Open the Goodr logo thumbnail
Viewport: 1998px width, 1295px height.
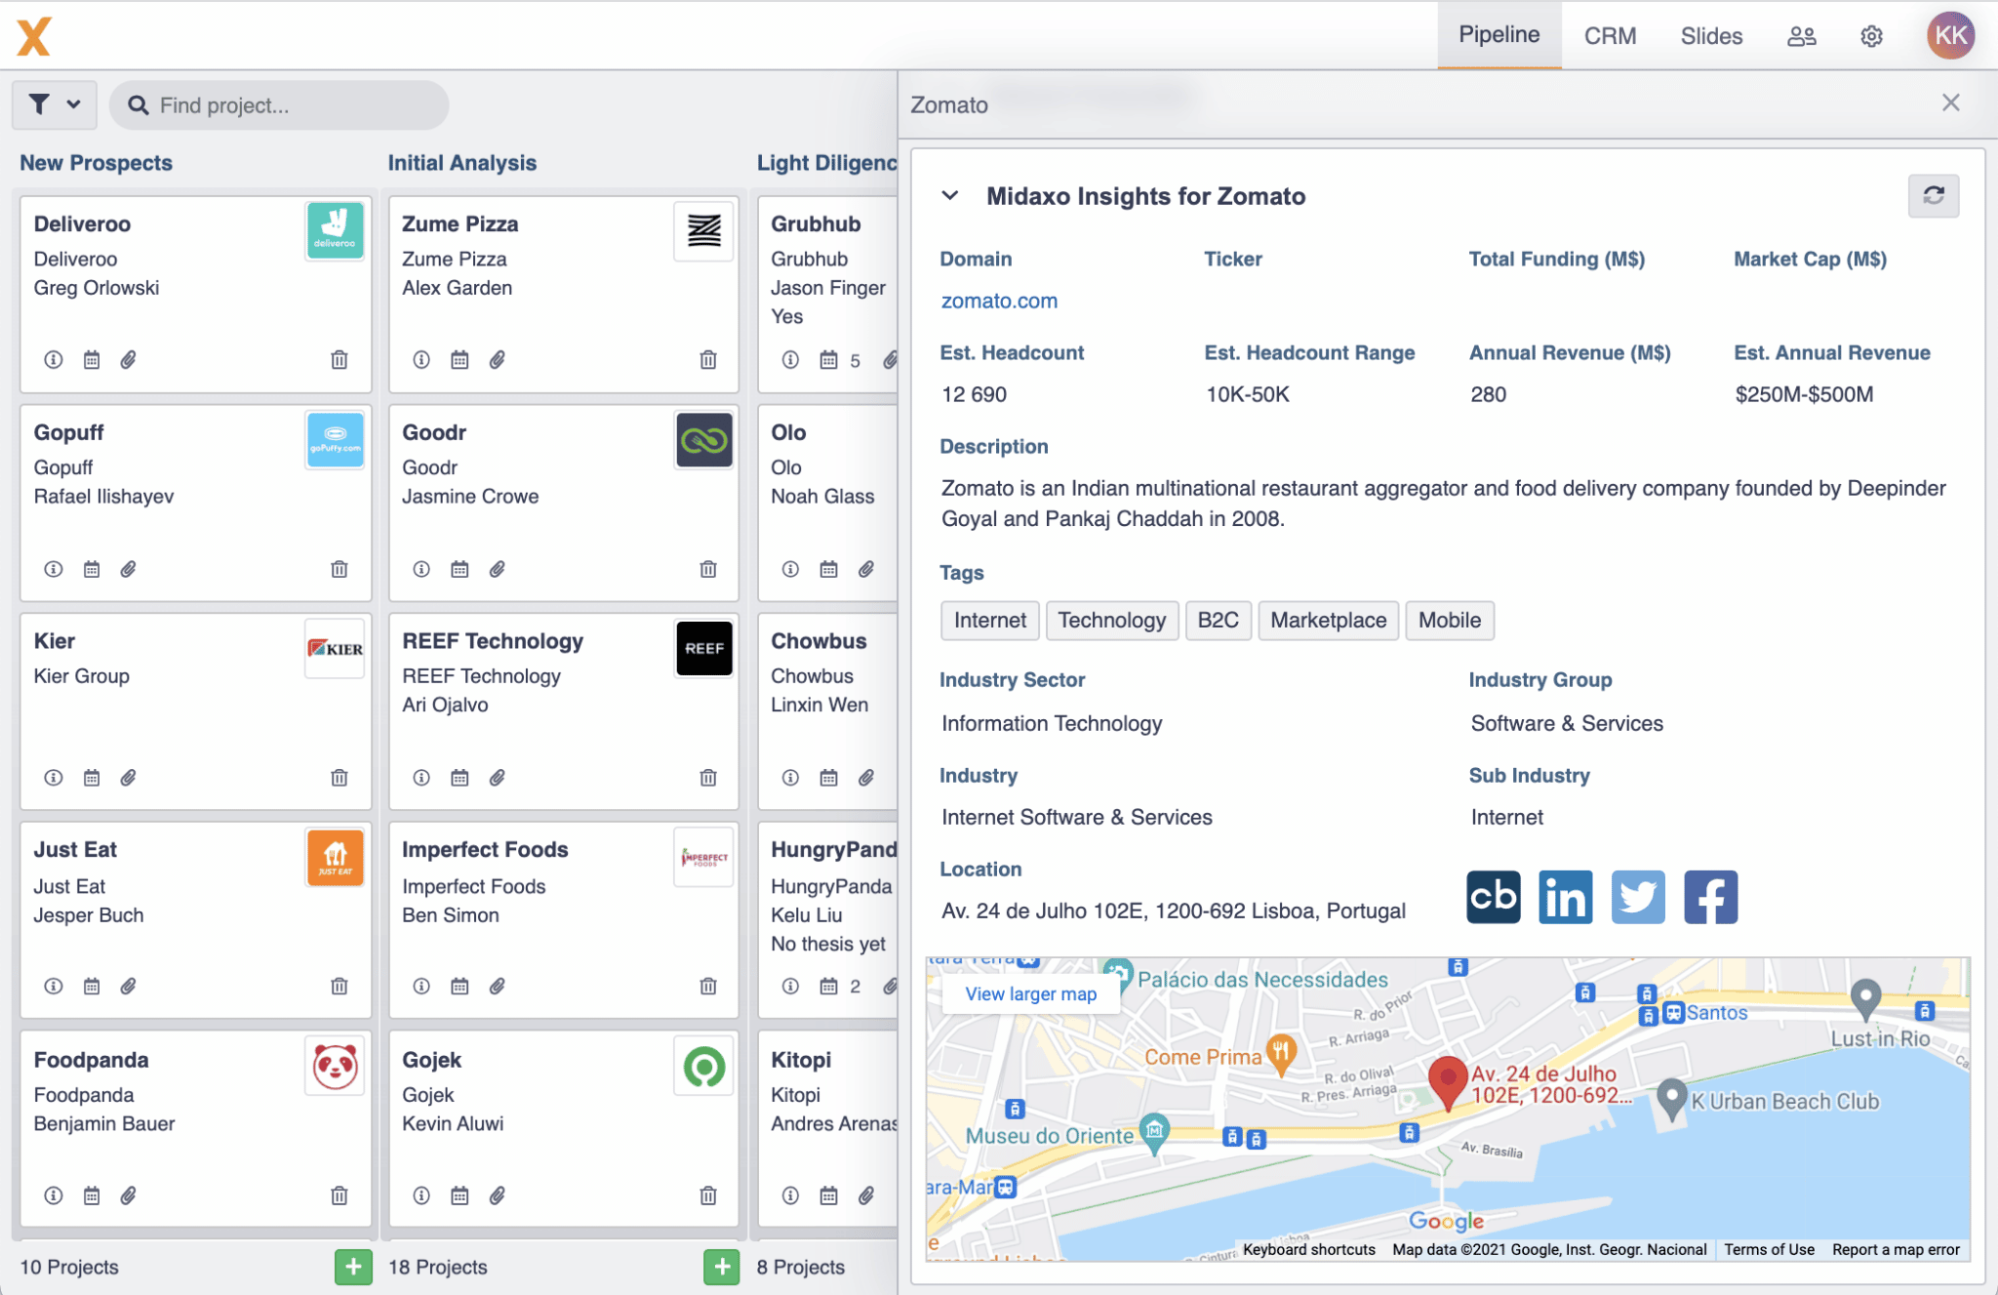(703, 440)
